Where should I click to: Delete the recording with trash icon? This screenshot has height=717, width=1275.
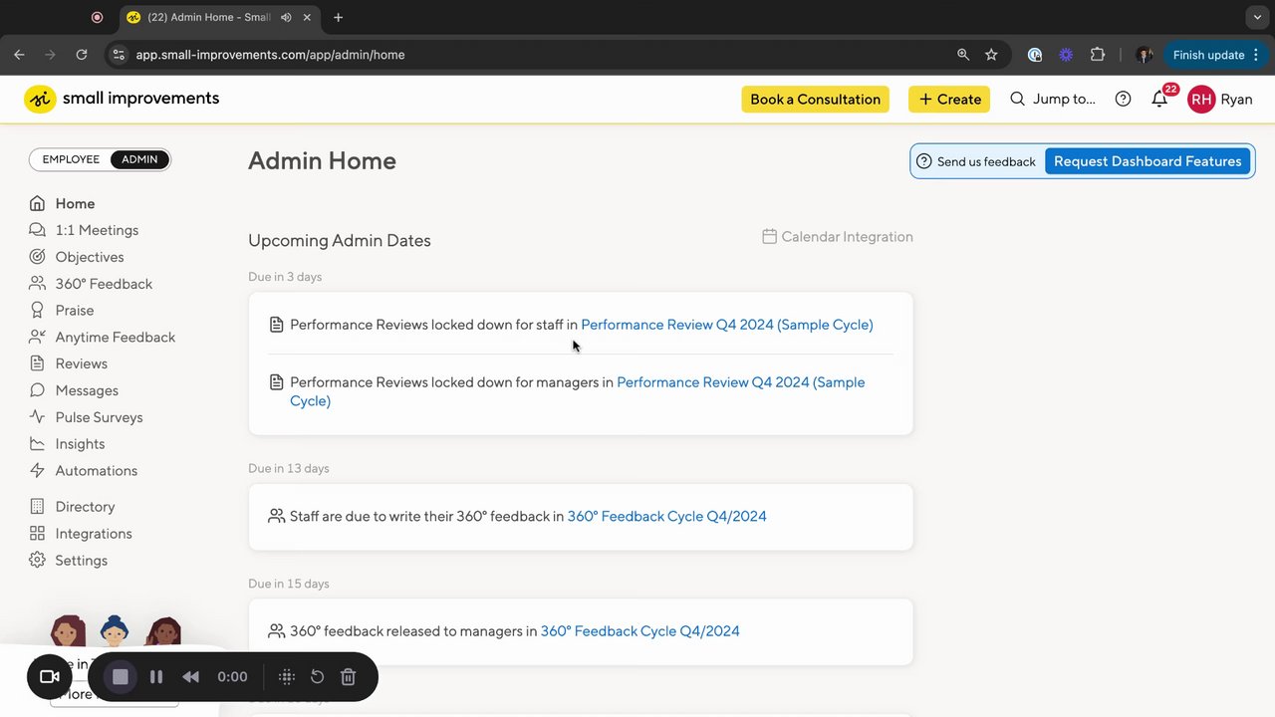tap(348, 677)
